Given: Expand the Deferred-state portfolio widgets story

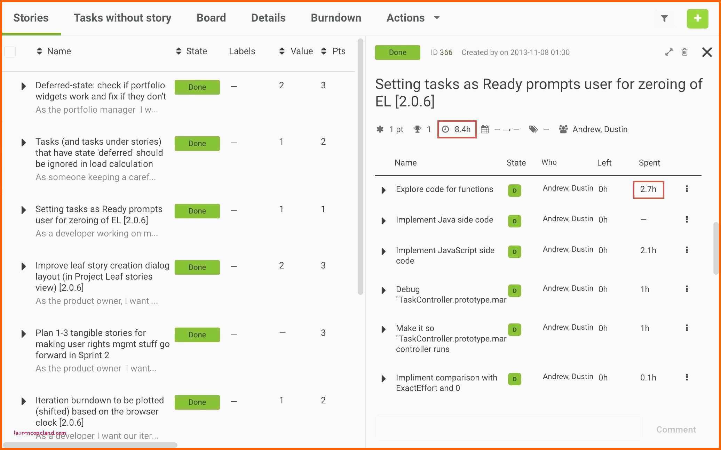Looking at the screenshot, I should pyautogui.click(x=23, y=86).
